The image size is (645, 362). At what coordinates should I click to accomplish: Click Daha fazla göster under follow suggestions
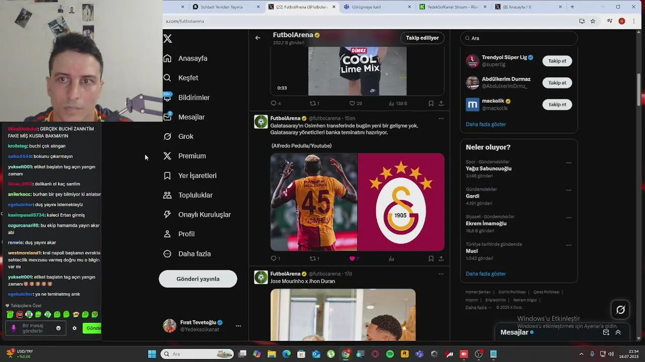point(486,124)
